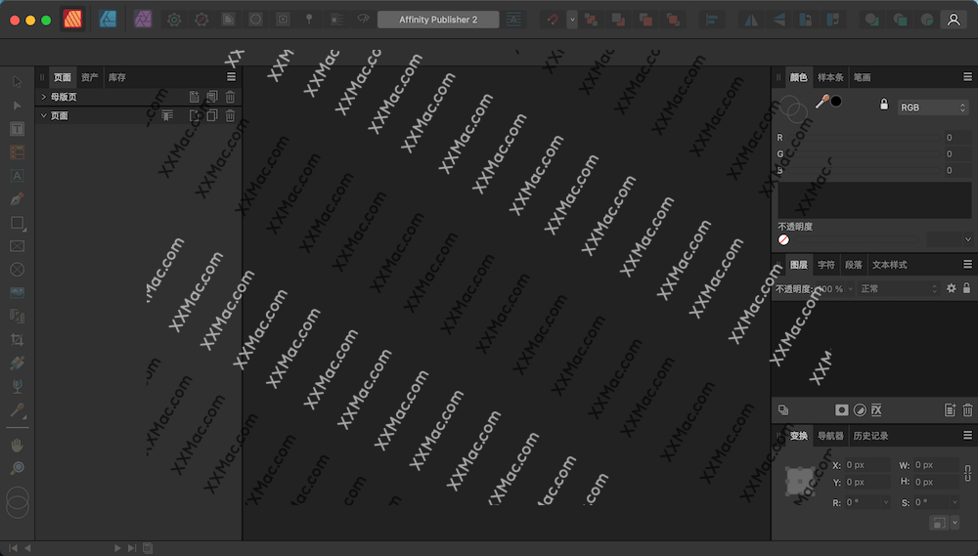
Task: Switch to the Designer persona icon
Action: coord(108,20)
